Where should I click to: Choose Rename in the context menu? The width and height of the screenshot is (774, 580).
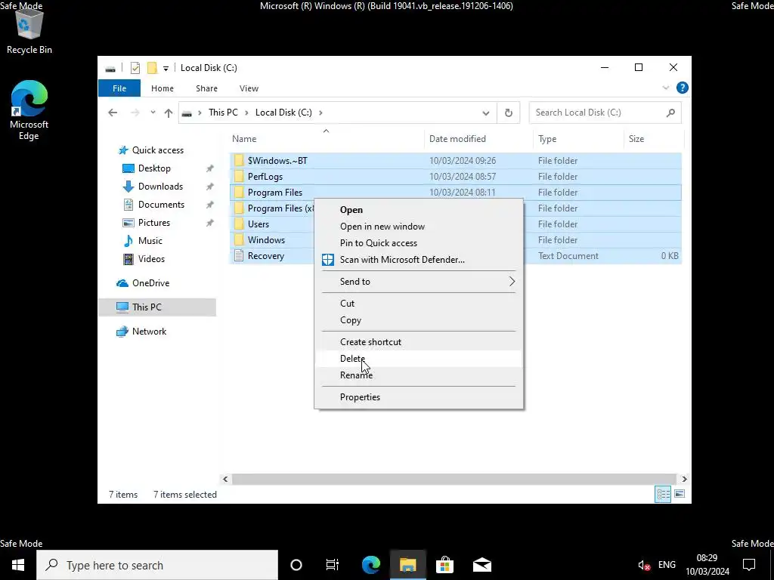(x=419, y=375)
